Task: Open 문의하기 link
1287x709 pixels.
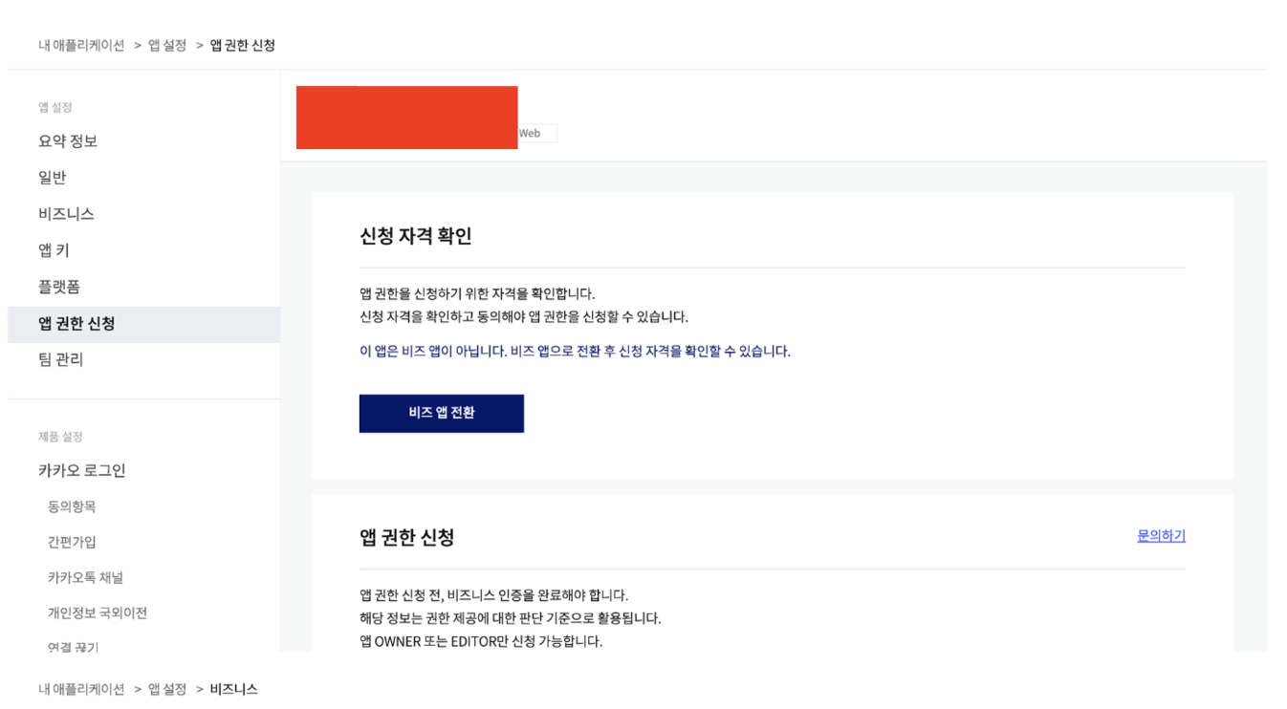Action: point(1161,536)
